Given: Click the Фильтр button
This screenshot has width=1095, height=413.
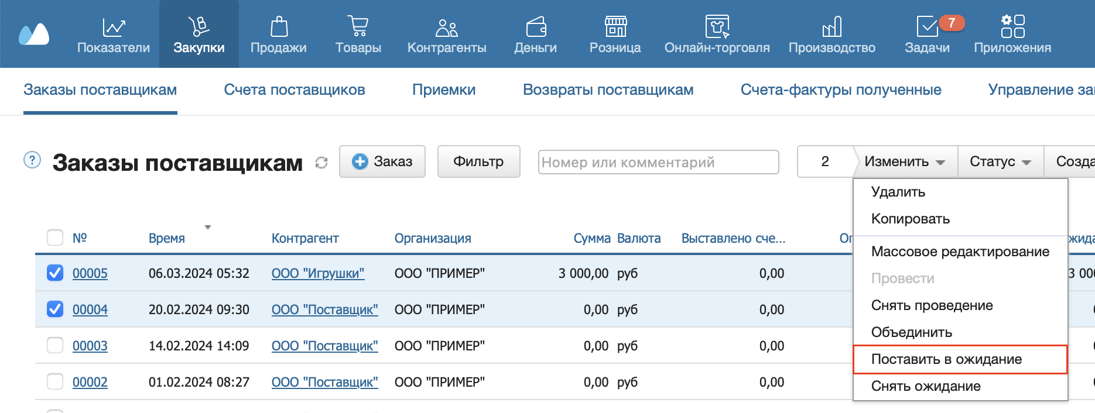Looking at the screenshot, I should pos(478,161).
